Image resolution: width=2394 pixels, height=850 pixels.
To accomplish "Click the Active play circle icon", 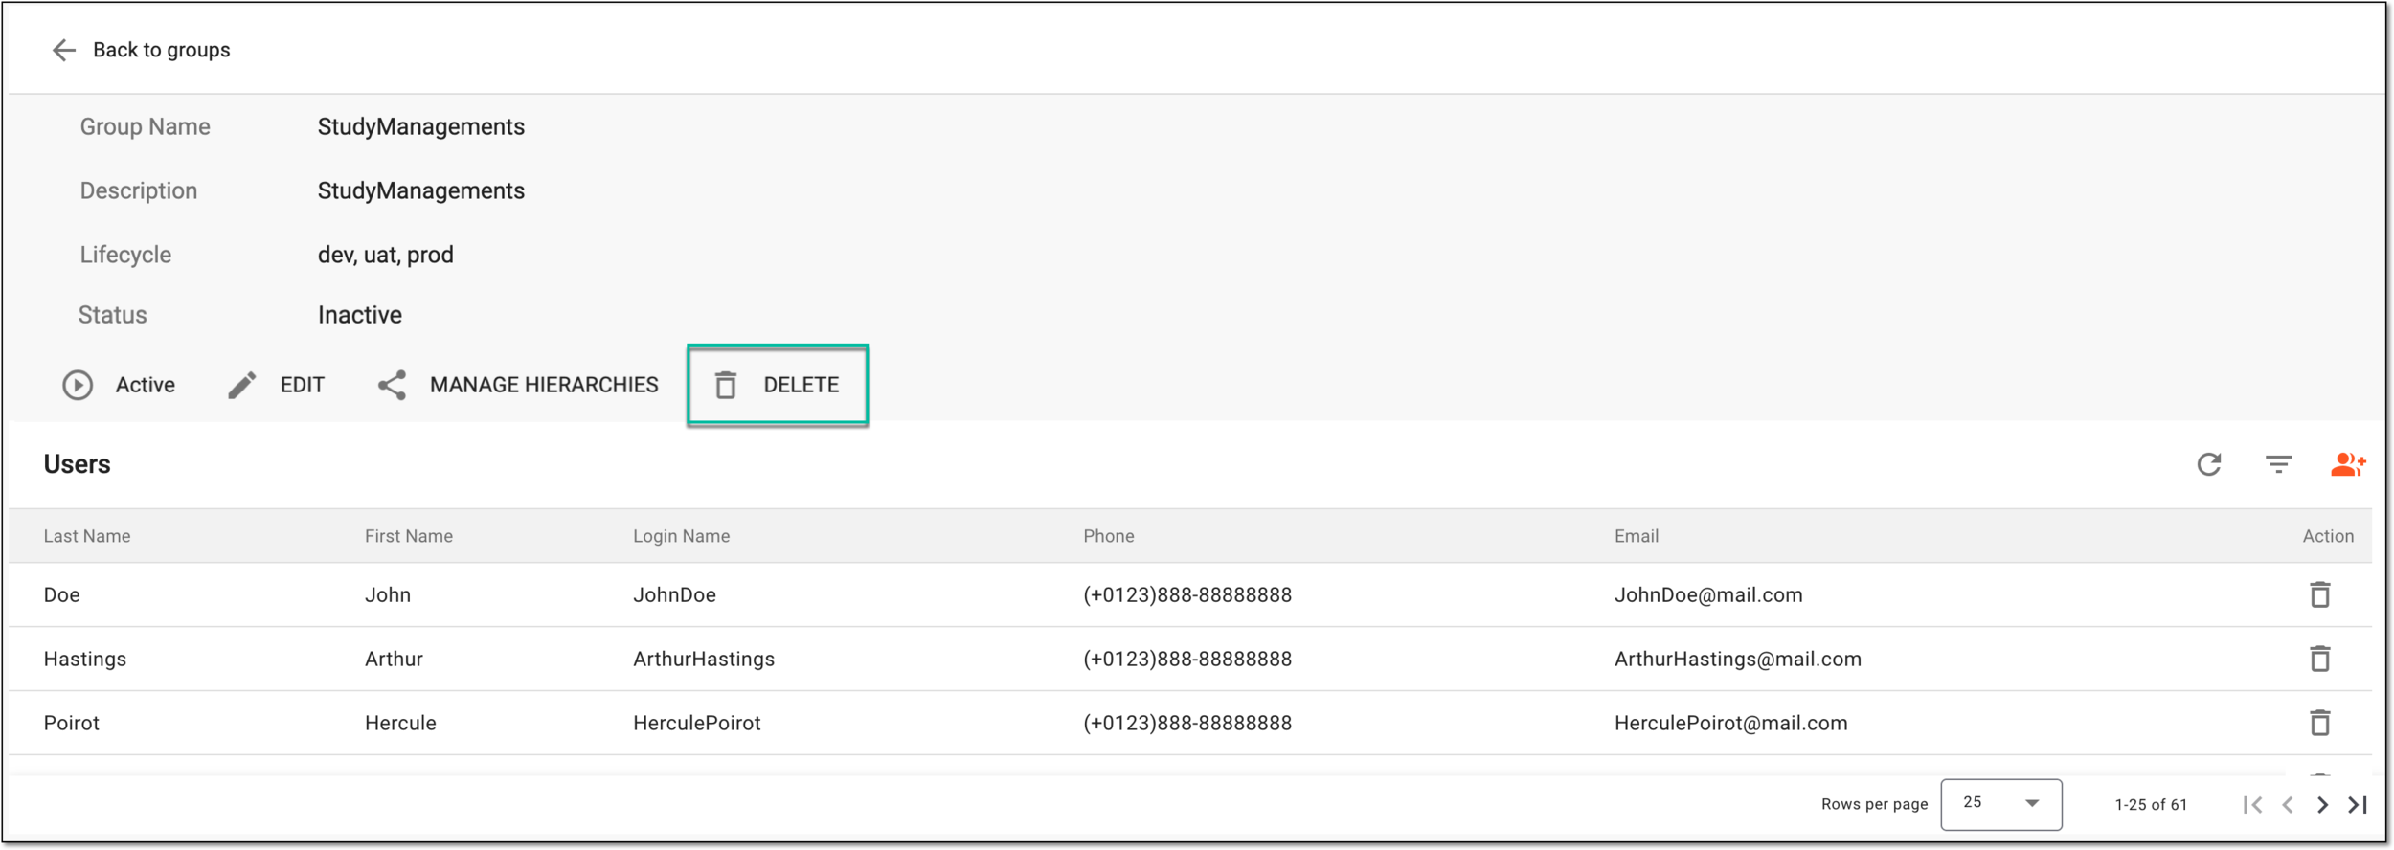I will 78,385.
